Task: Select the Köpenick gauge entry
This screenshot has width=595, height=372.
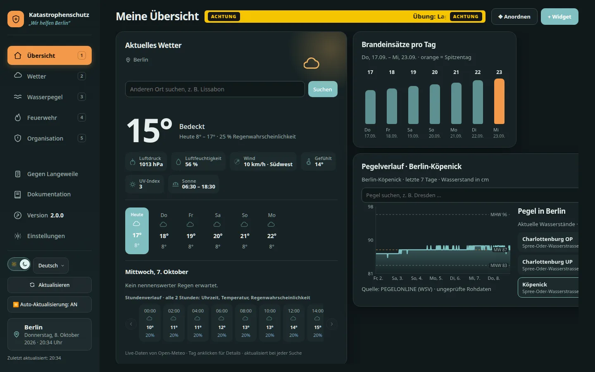Action: 548,288
